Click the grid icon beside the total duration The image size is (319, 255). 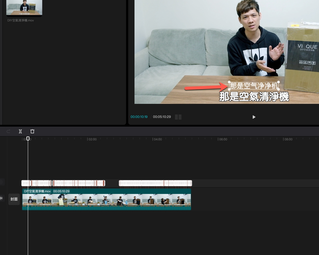pyautogui.click(x=178, y=117)
